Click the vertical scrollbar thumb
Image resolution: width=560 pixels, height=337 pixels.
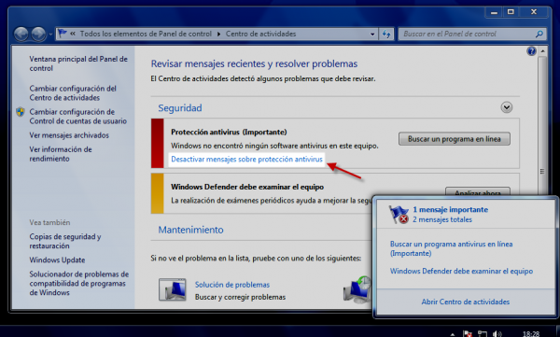coord(542,172)
